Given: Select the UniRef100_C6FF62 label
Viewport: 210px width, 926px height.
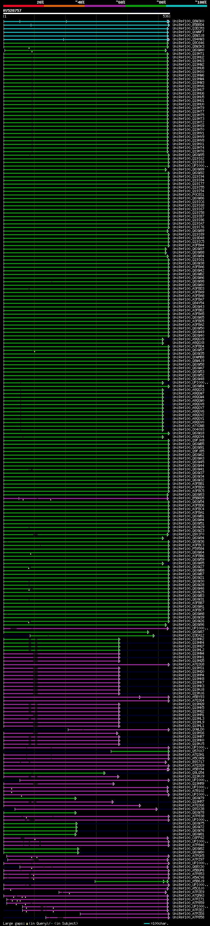Looking at the screenshot, I should [x=188, y=838].
